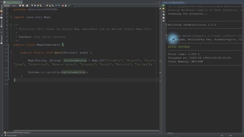Click the 'Total time: 1.023 s' line
This screenshot has height=137, width=244.
184,54
